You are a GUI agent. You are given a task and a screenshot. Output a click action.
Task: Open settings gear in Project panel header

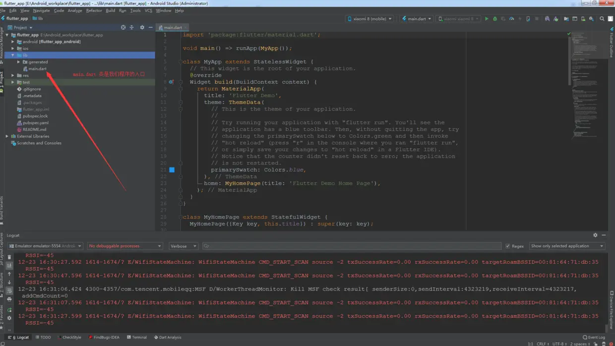pyautogui.click(x=142, y=28)
